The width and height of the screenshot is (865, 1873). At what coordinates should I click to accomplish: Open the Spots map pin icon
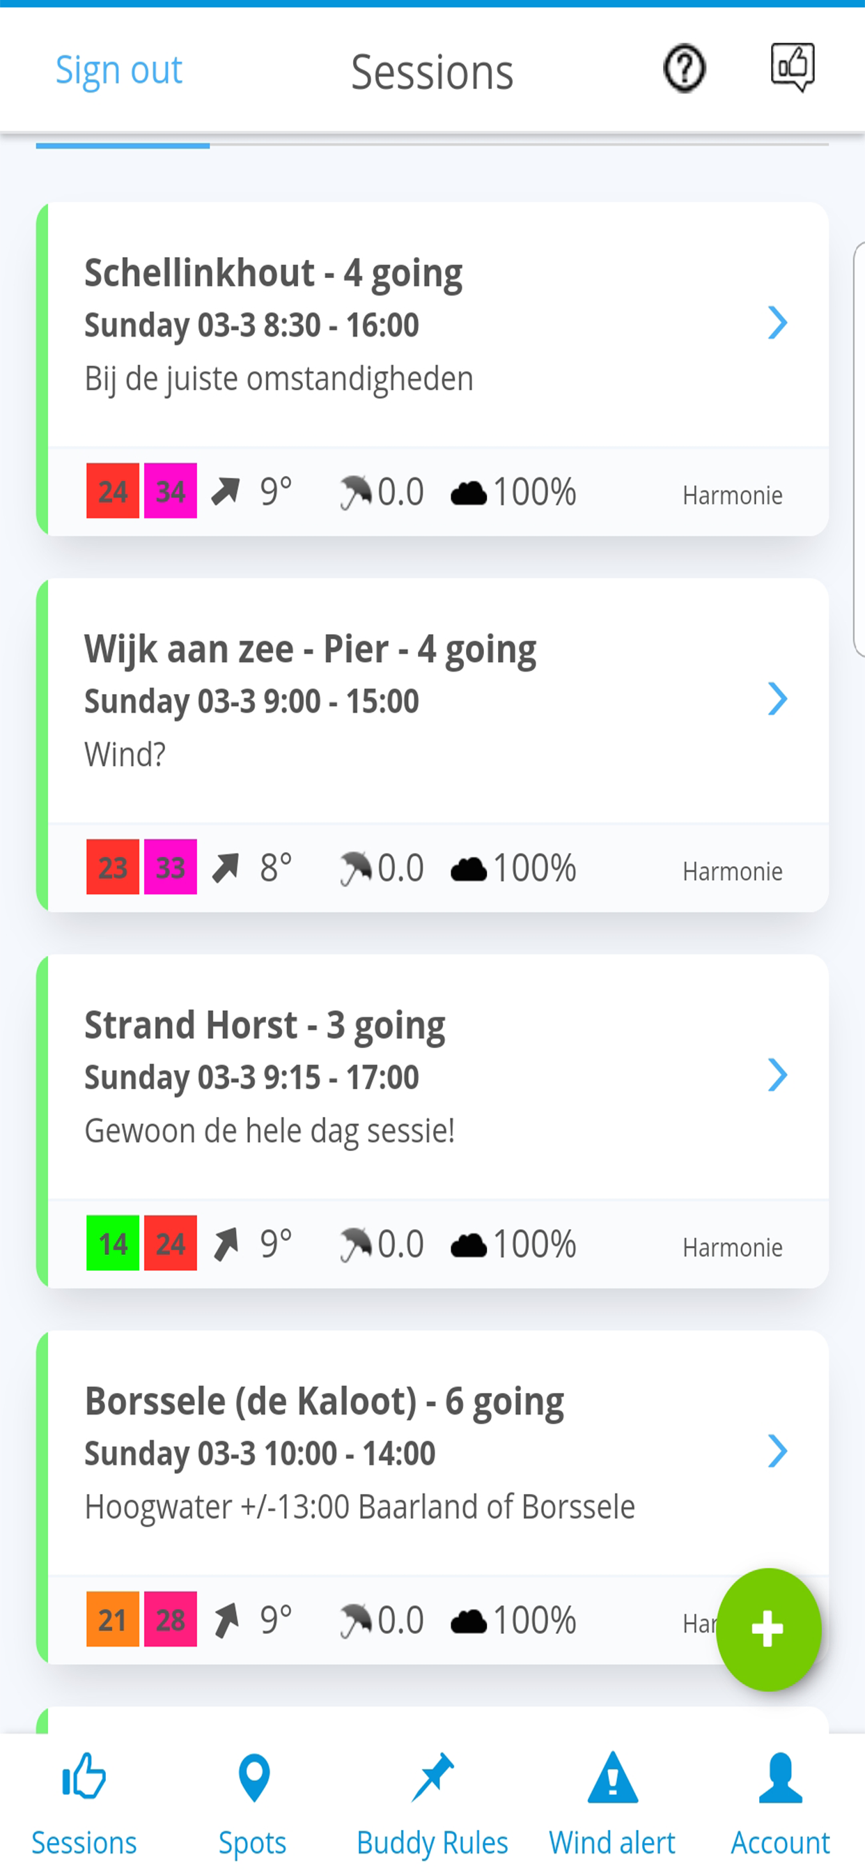pyautogui.click(x=254, y=1778)
